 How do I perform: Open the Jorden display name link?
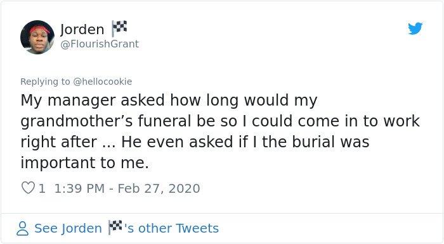(82, 29)
